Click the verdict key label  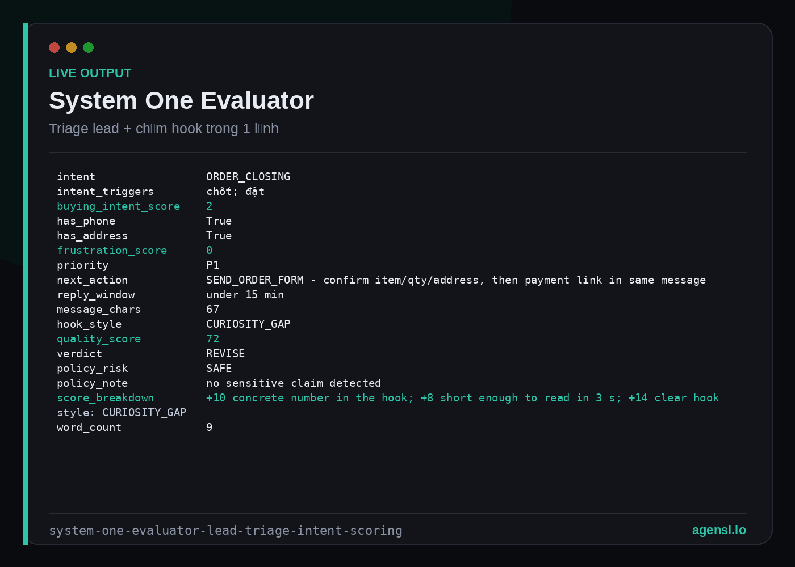(79, 354)
